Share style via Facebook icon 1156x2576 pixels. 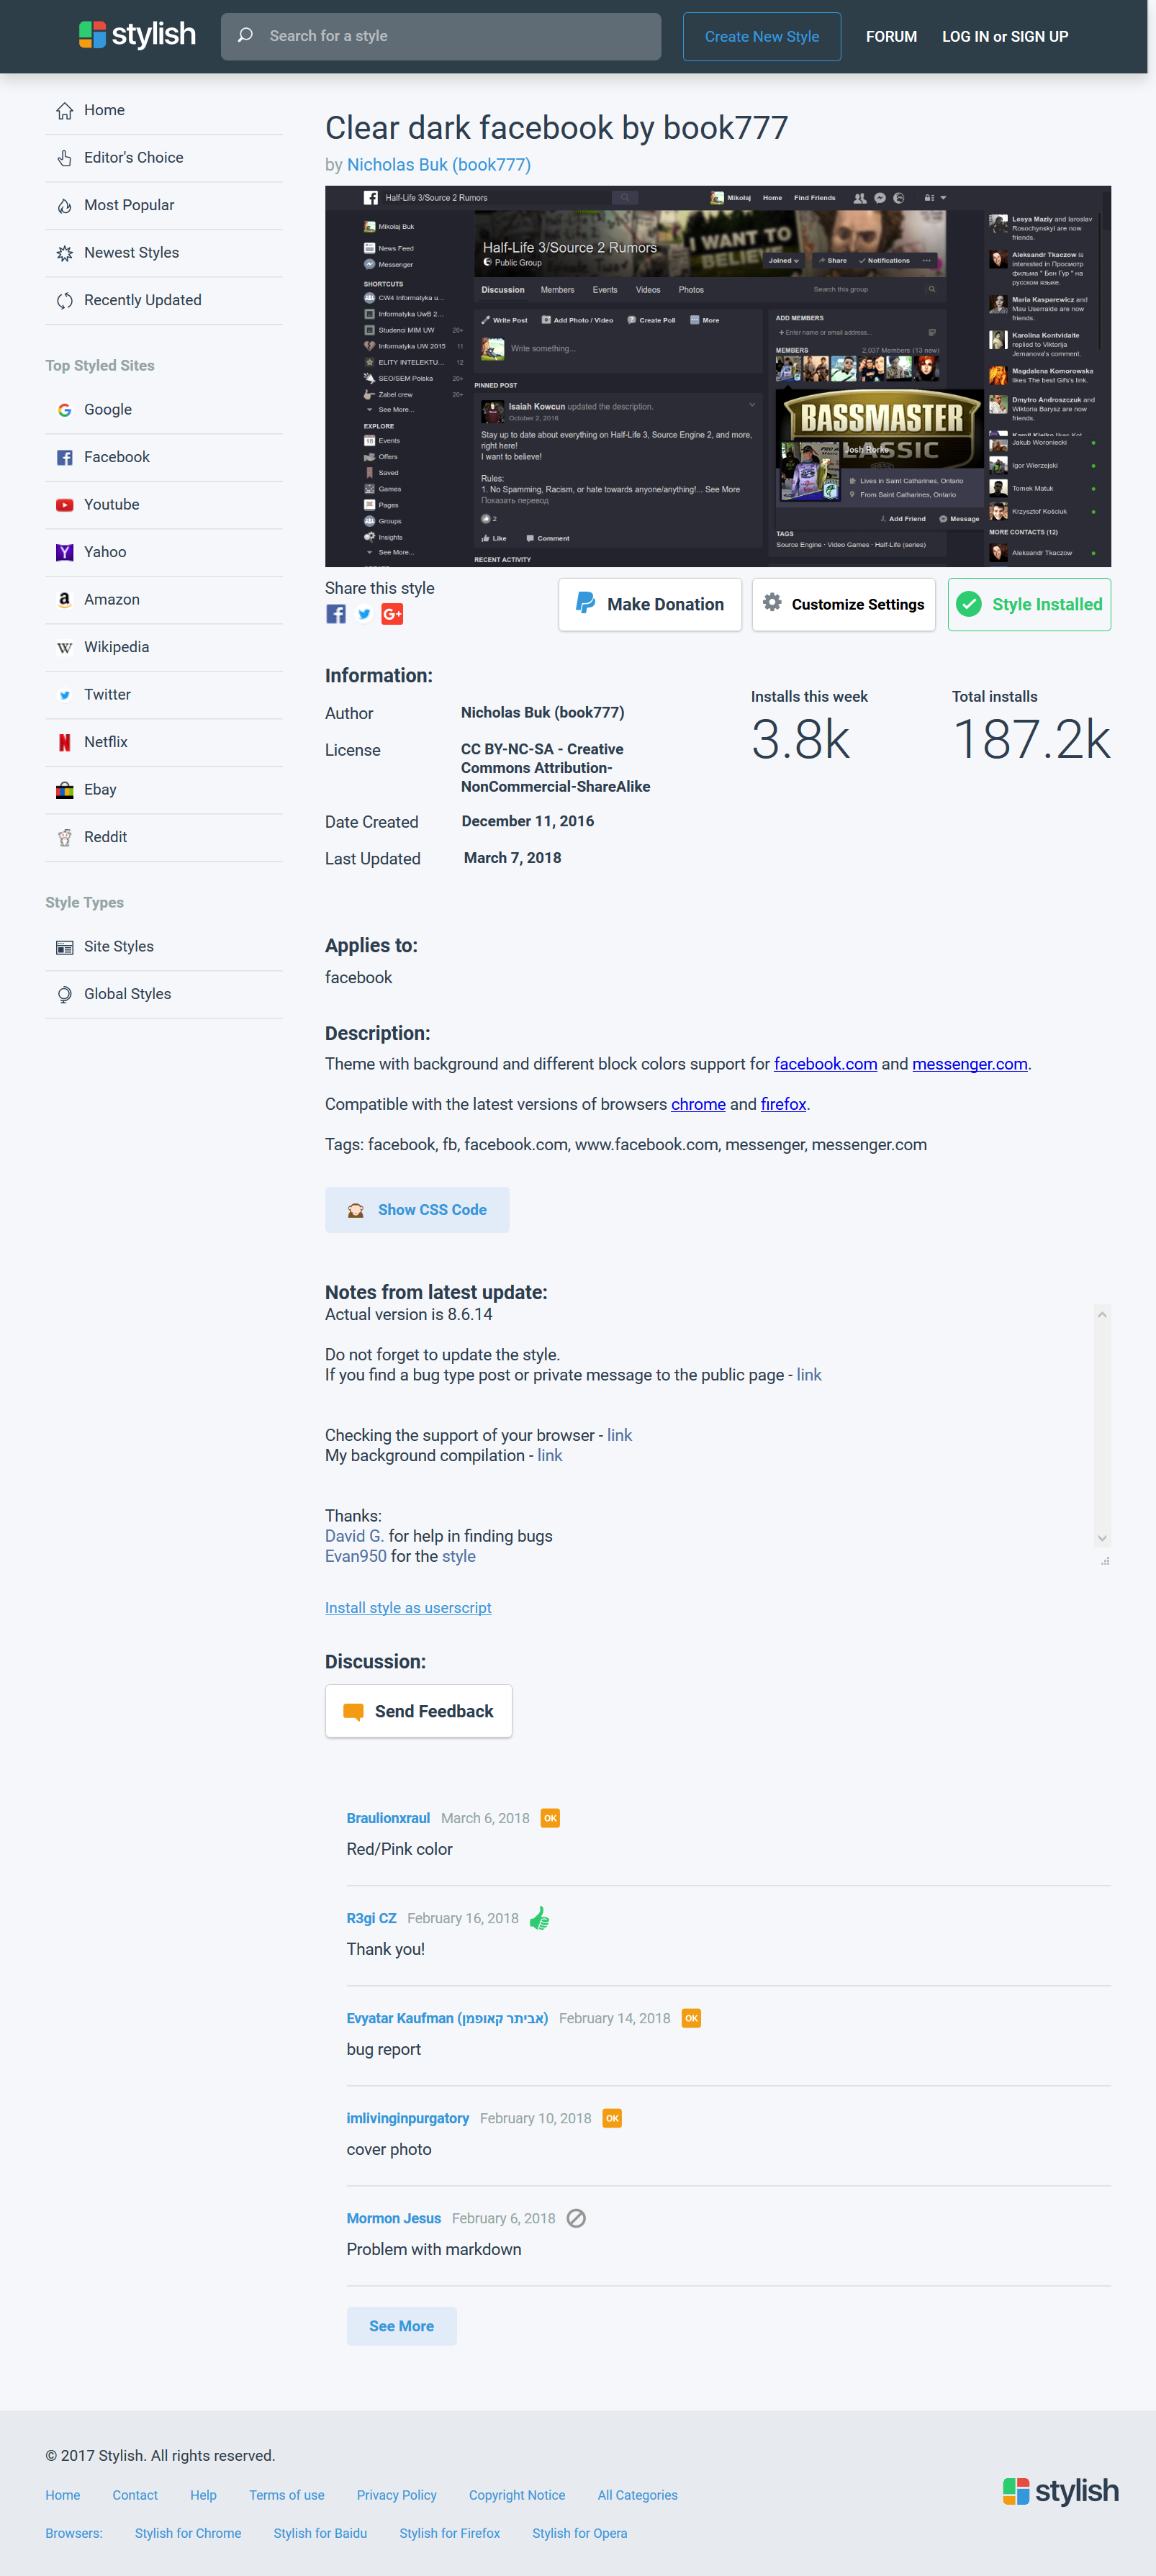(336, 614)
